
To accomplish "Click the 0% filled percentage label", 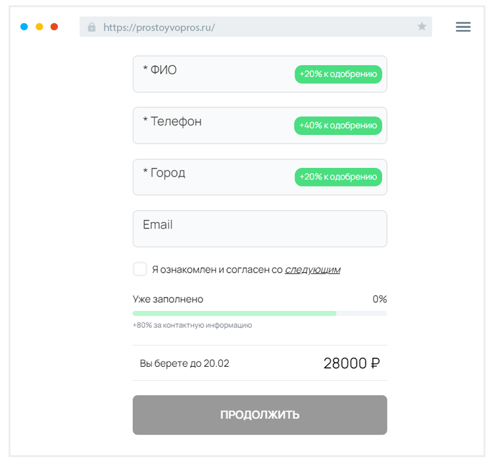I will click(380, 299).
